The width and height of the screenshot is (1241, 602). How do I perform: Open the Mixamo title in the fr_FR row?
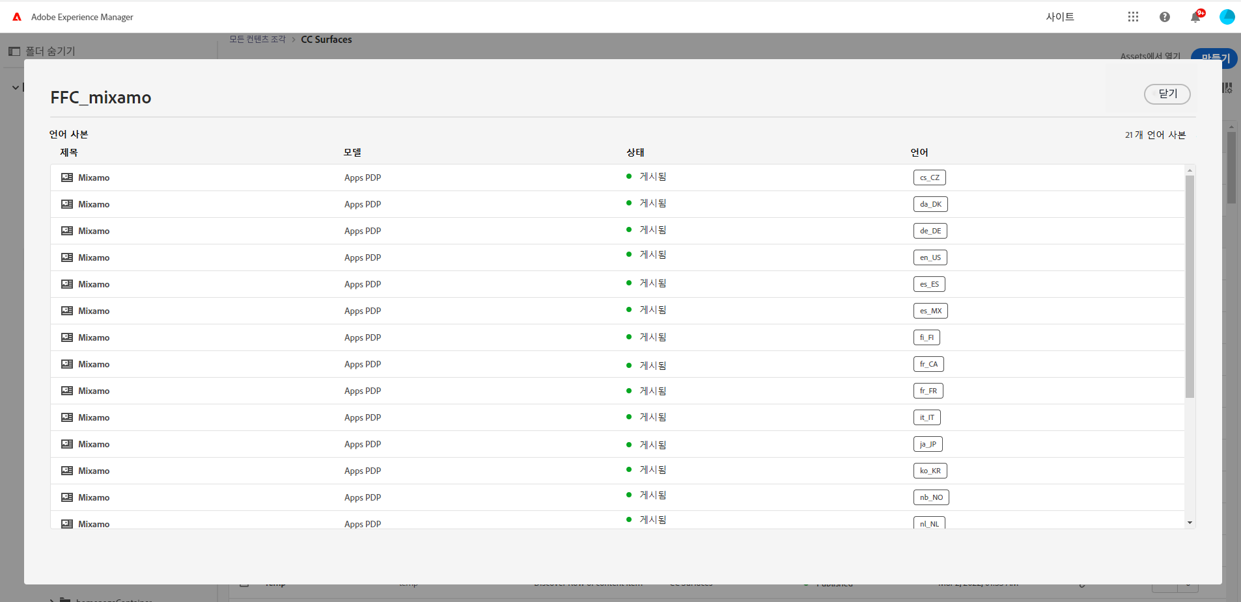pos(94,391)
